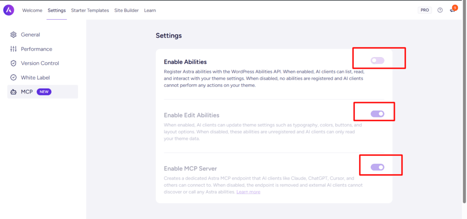
Task: Toggle the Enable Edit Abilities switch
Action: point(377,114)
